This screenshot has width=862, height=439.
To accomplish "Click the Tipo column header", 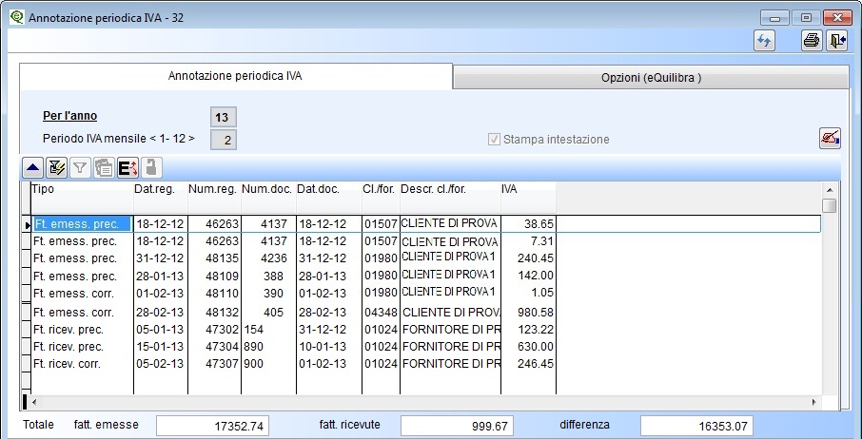I will coord(82,198).
